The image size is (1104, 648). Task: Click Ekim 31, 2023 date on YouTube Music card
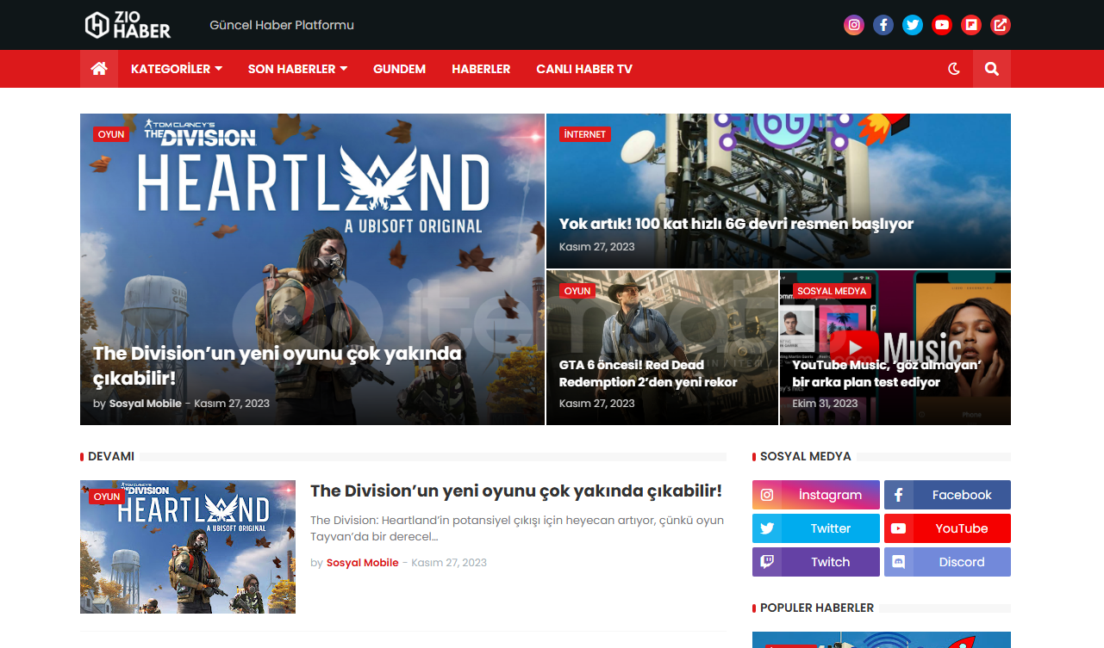[826, 404]
